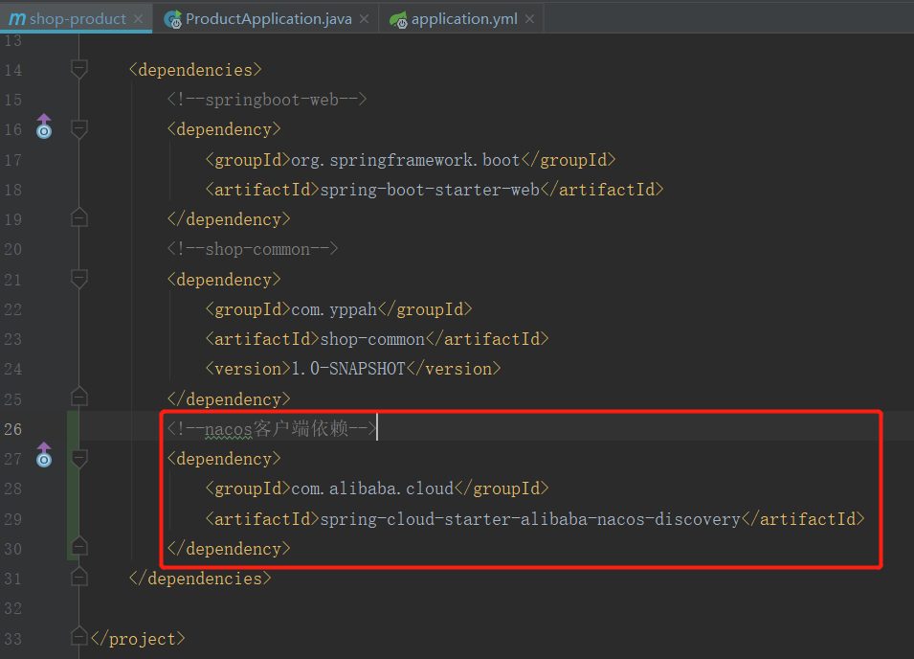Close the ProductApplication.java tab
Viewport: 914px width, 659px height.
point(365,18)
